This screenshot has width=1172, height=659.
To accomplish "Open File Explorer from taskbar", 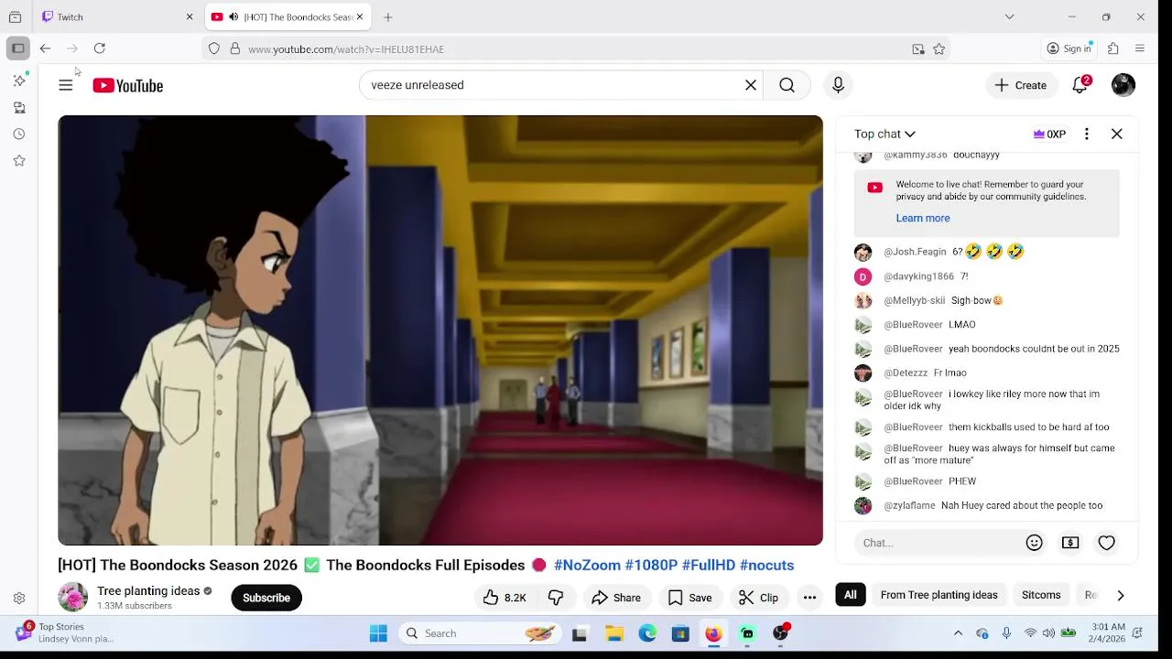I will point(614,633).
